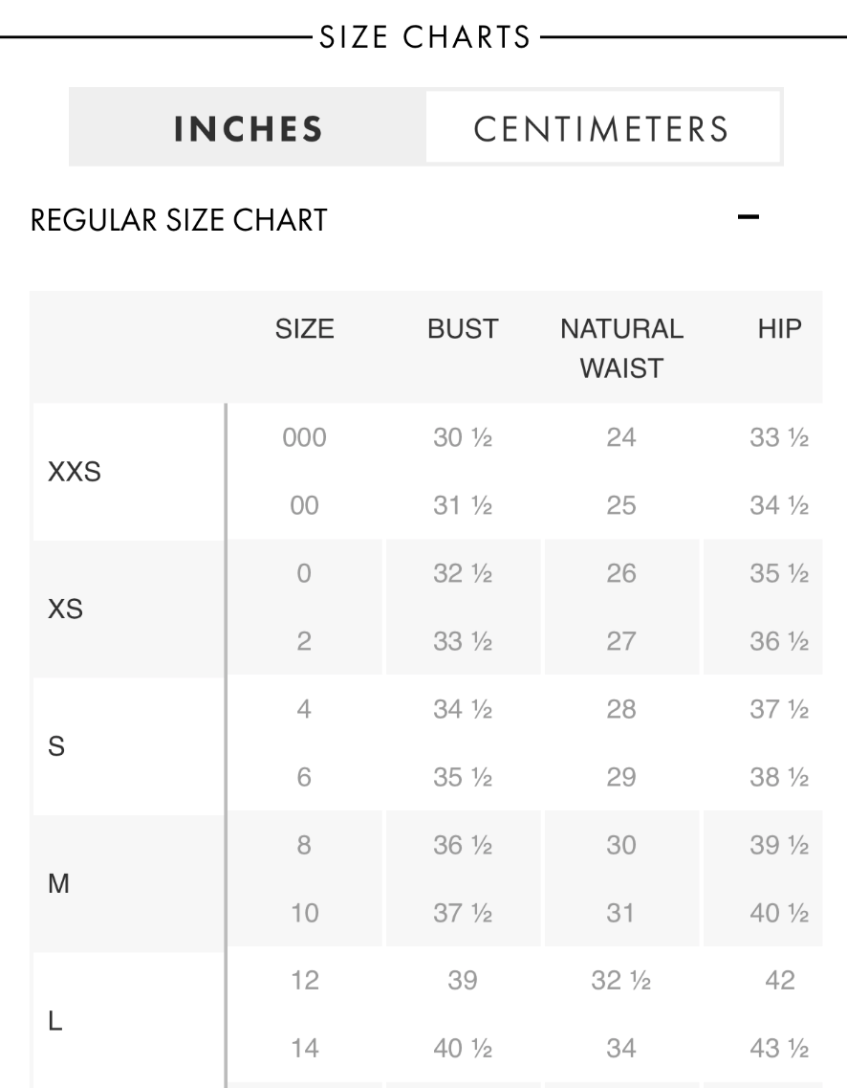Click the Regular Size Chart heading
847x1088 pixels.
pyautogui.click(x=179, y=220)
